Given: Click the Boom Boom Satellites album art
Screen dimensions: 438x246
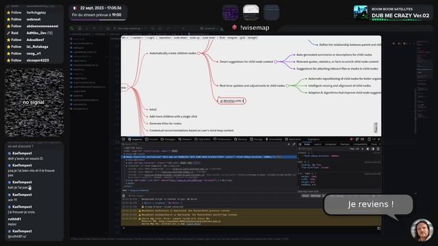Looking at the screenshot, I should (361, 13).
